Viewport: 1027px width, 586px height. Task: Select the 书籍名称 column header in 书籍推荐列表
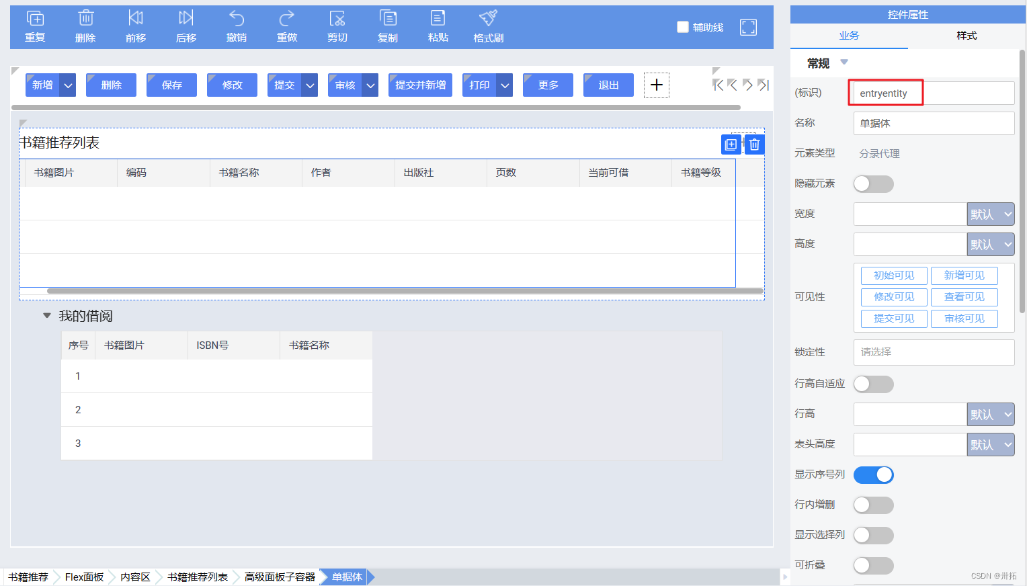coord(256,173)
